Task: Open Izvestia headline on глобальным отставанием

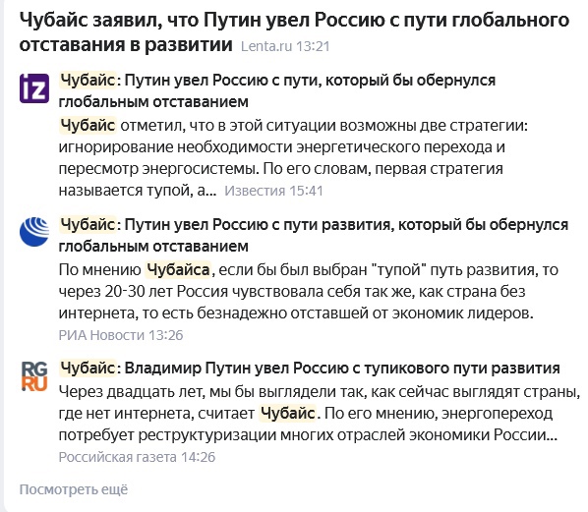Action: point(277,91)
